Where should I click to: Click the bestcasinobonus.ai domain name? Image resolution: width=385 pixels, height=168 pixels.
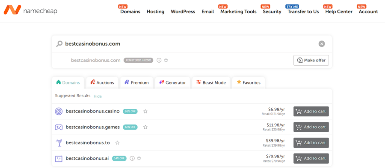(87, 159)
